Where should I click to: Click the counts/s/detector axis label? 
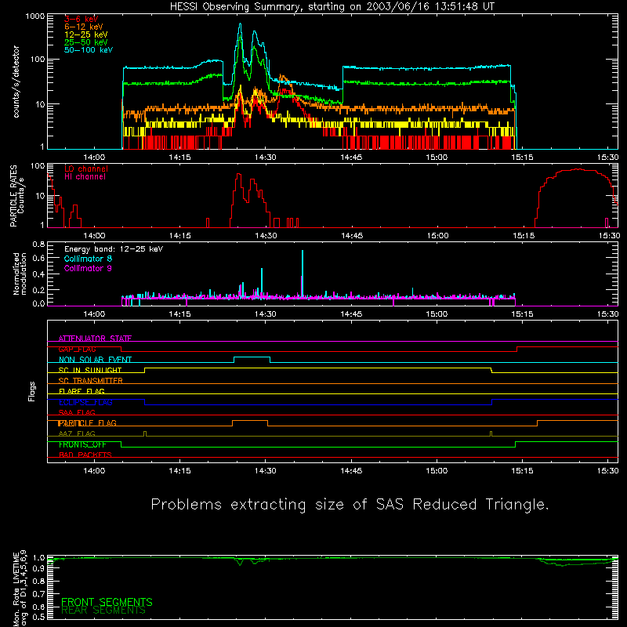tap(16, 82)
